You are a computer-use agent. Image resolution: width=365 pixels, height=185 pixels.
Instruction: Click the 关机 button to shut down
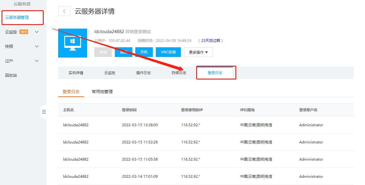144,52
